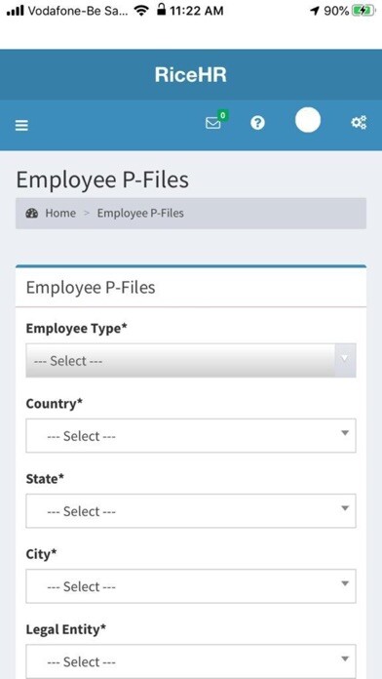Click the Employee P-Files panel heading
This screenshot has width=382, height=679.
[91, 288]
